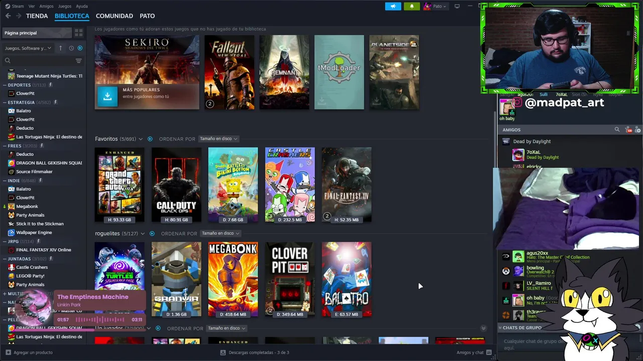Screen dimensions: 643x361
Task: Switch to the COMUNIDAD tab
Action: click(x=115, y=16)
